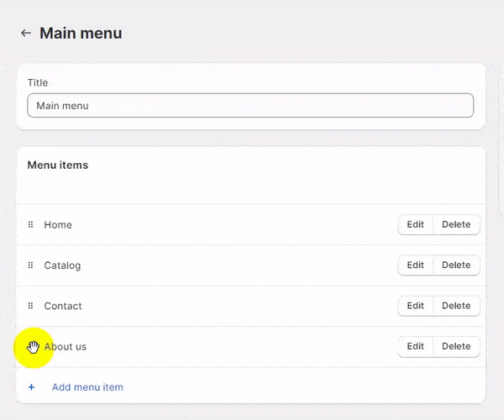This screenshot has width=504, height=420.
Task: Edit the Catalog menu item
Action: (x=415, y=265)
